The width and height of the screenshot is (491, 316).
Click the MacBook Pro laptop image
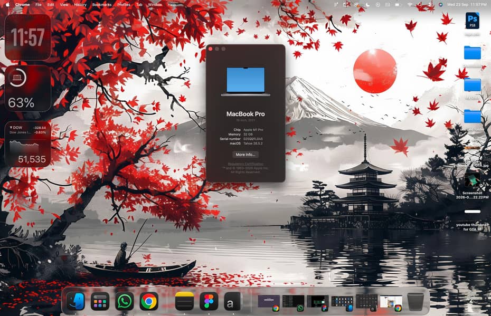tap(245, 81)
